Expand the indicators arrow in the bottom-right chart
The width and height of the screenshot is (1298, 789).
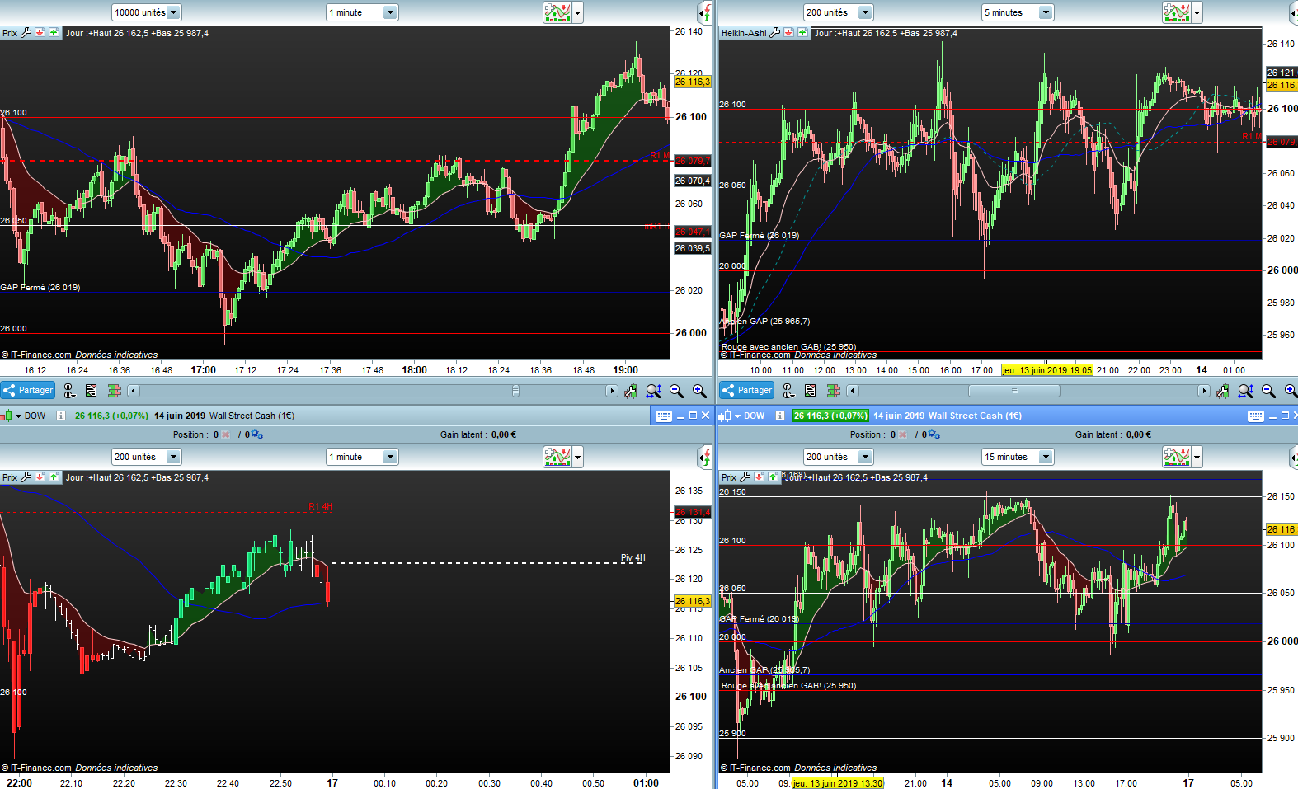[x=1197, y=458]
